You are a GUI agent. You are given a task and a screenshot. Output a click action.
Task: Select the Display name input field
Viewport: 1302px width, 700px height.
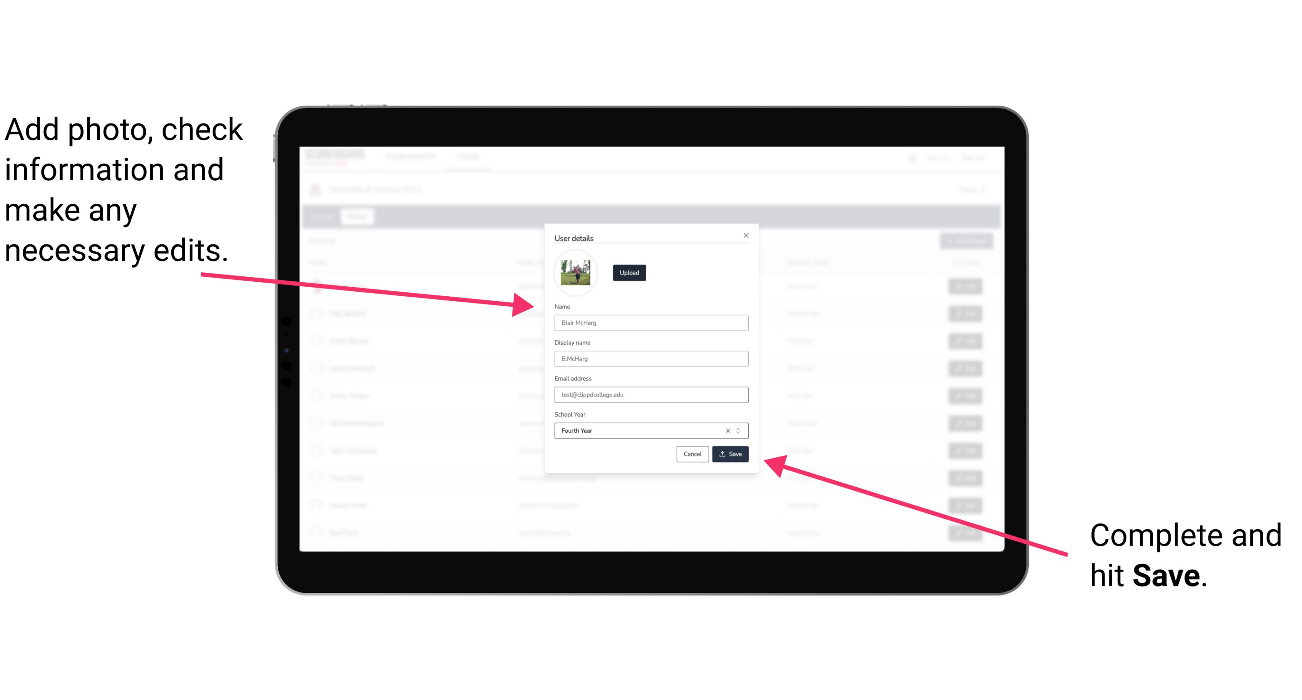click(x=650, y=359)
